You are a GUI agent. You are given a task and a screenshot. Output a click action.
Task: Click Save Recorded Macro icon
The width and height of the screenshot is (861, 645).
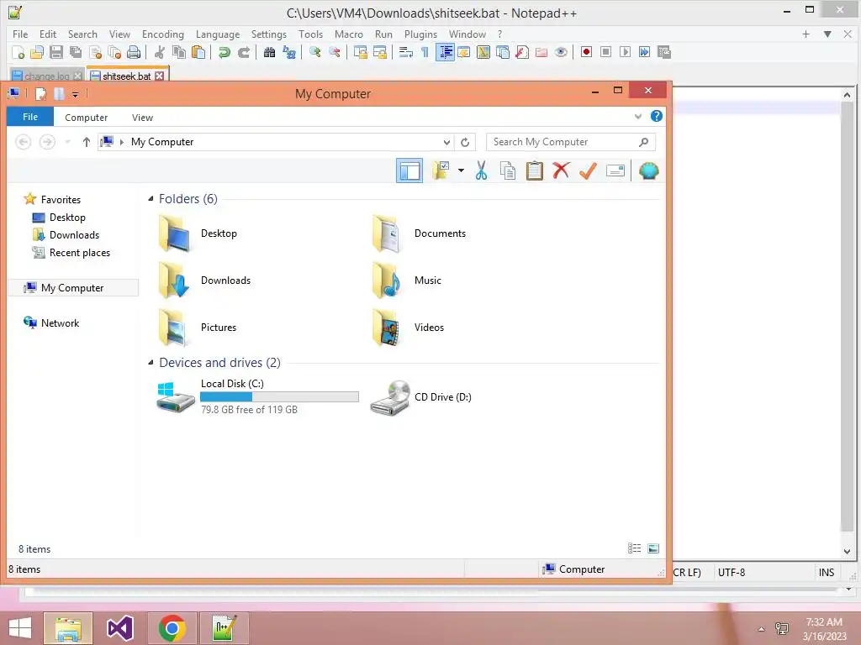(x=664, y=52)
